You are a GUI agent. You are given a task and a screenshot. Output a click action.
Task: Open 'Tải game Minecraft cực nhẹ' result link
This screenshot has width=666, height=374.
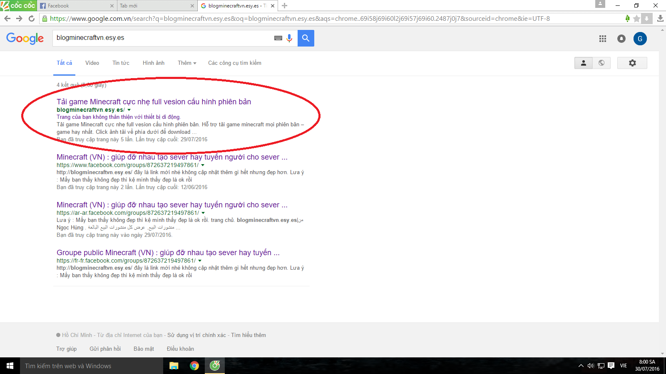[x=154, y=102]
